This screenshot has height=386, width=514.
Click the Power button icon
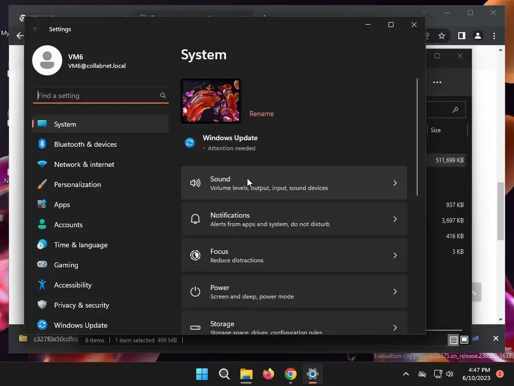[x=195, y=292]
